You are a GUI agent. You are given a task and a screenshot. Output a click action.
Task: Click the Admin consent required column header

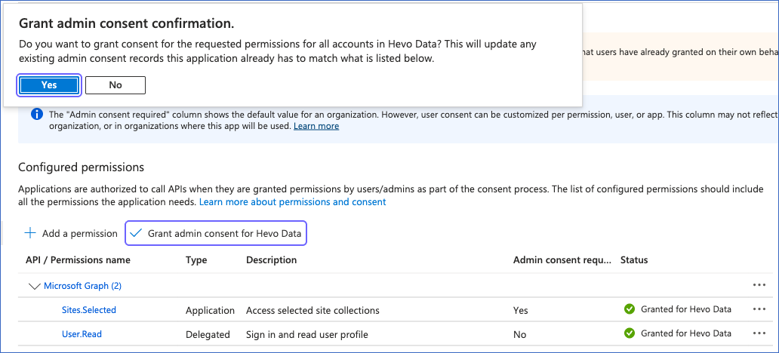click(x=562, y=259)
